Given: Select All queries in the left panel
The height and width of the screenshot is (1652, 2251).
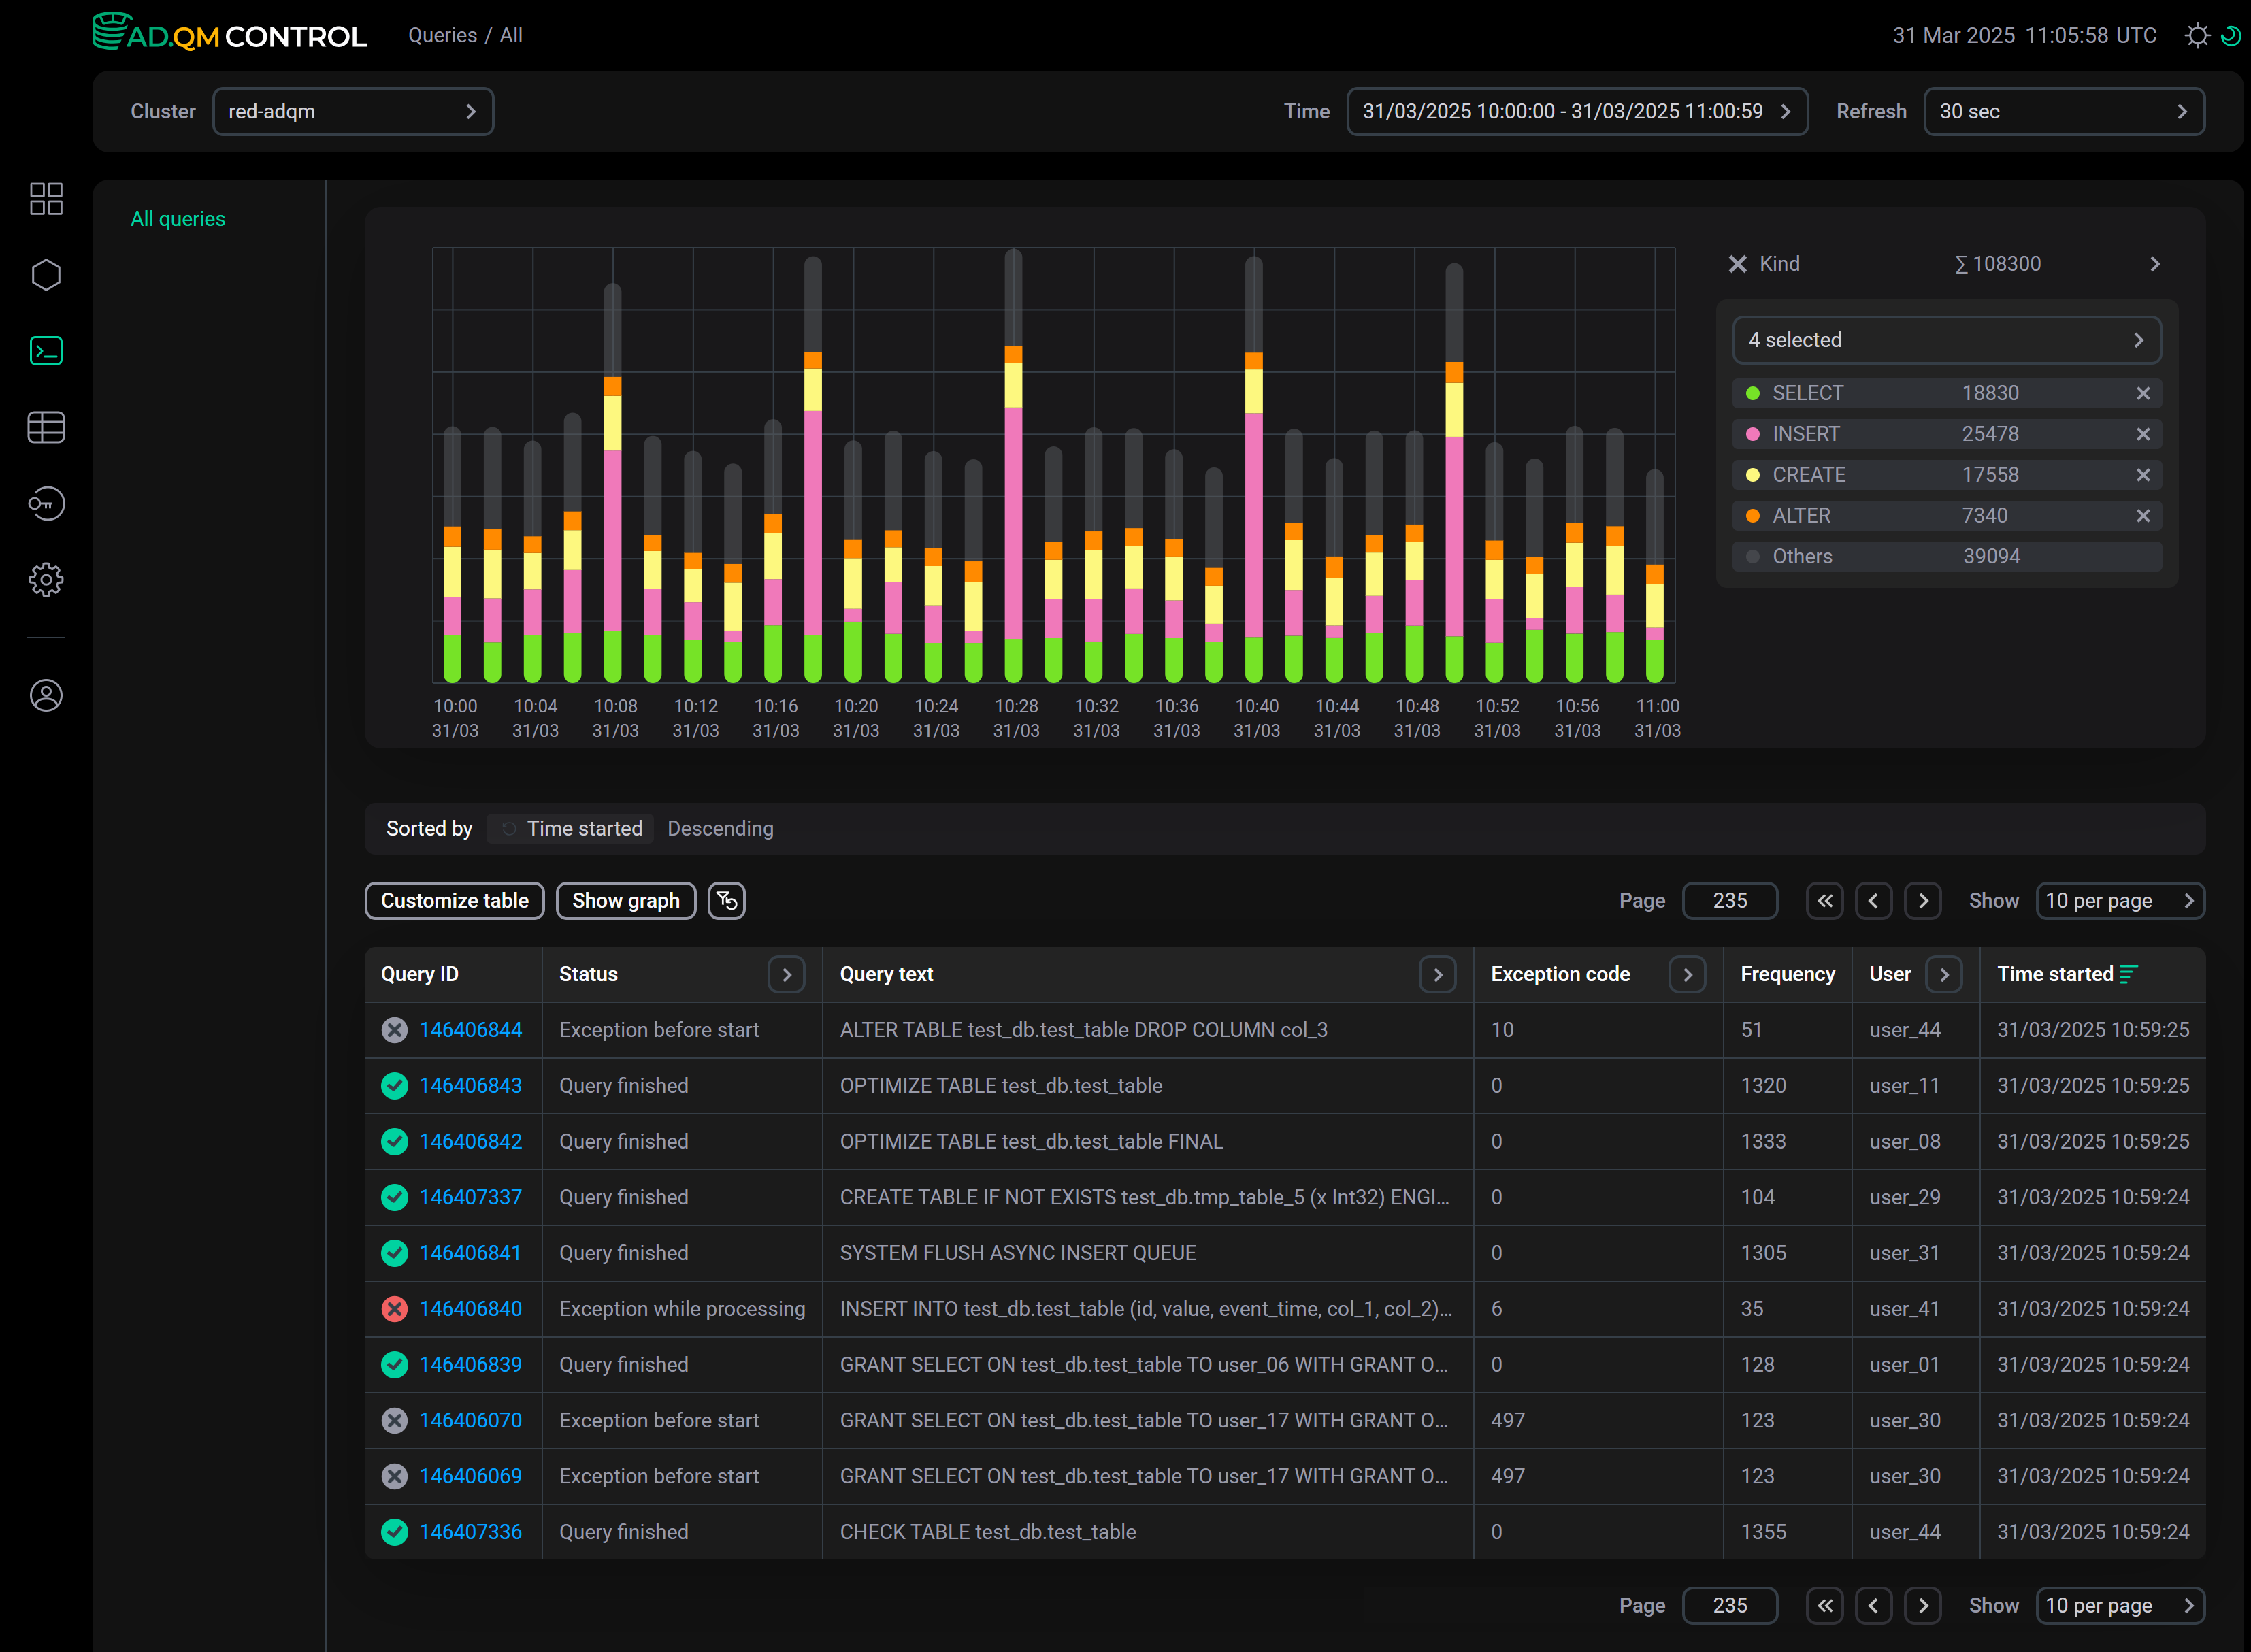Looking at the screenshot, I should (178, 218).
